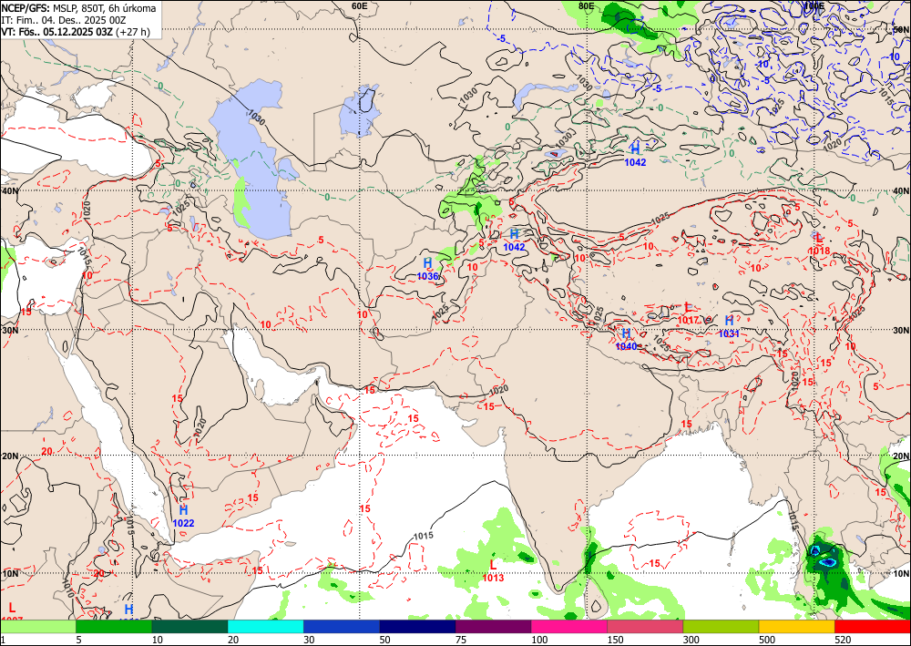Click the "1017" low pressure value
911x646 pixels.
(x=689, y=320)
